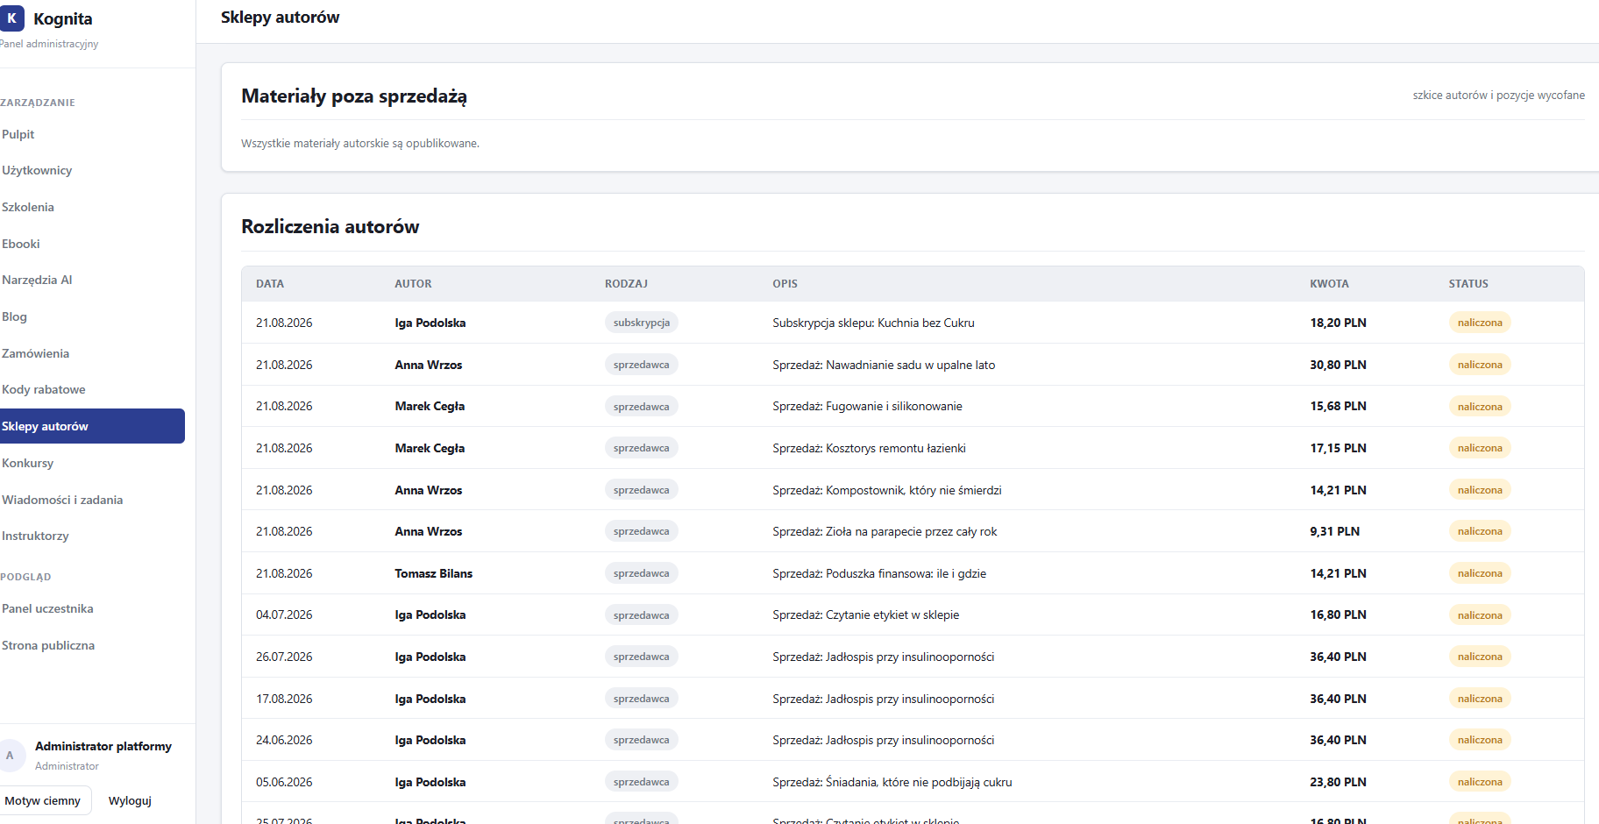1599x824 pixels.
Task: Click 'szkice autorów i pozycje wycofane' note
Action: 1498,96
